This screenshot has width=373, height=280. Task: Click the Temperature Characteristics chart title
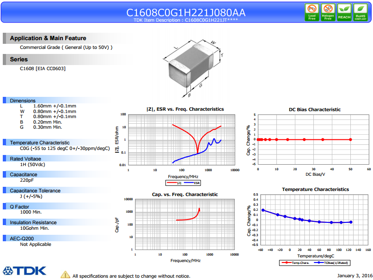click(x=315, y=190)
